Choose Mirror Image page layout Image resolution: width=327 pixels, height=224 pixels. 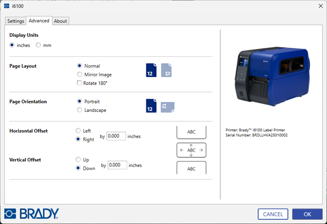click(x=80, y=75)
